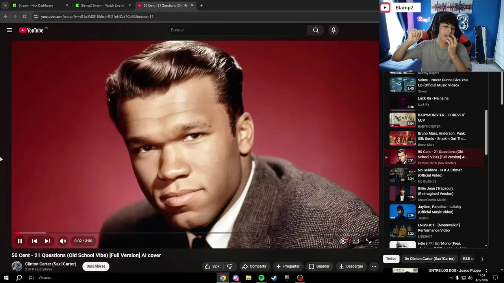Switch player to theater mode

pyautogui.click(x=356, y=241)
